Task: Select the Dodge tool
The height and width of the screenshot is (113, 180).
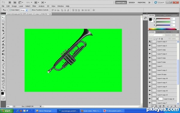Action: pyautogui.click(x=3, y=61)
